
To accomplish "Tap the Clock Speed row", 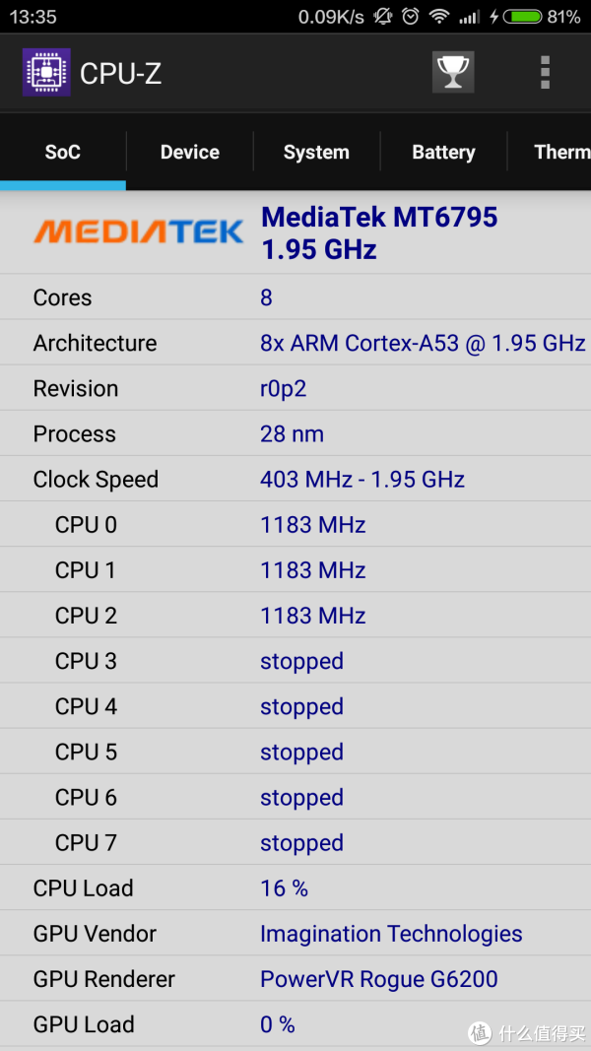I will click(295, 479).
